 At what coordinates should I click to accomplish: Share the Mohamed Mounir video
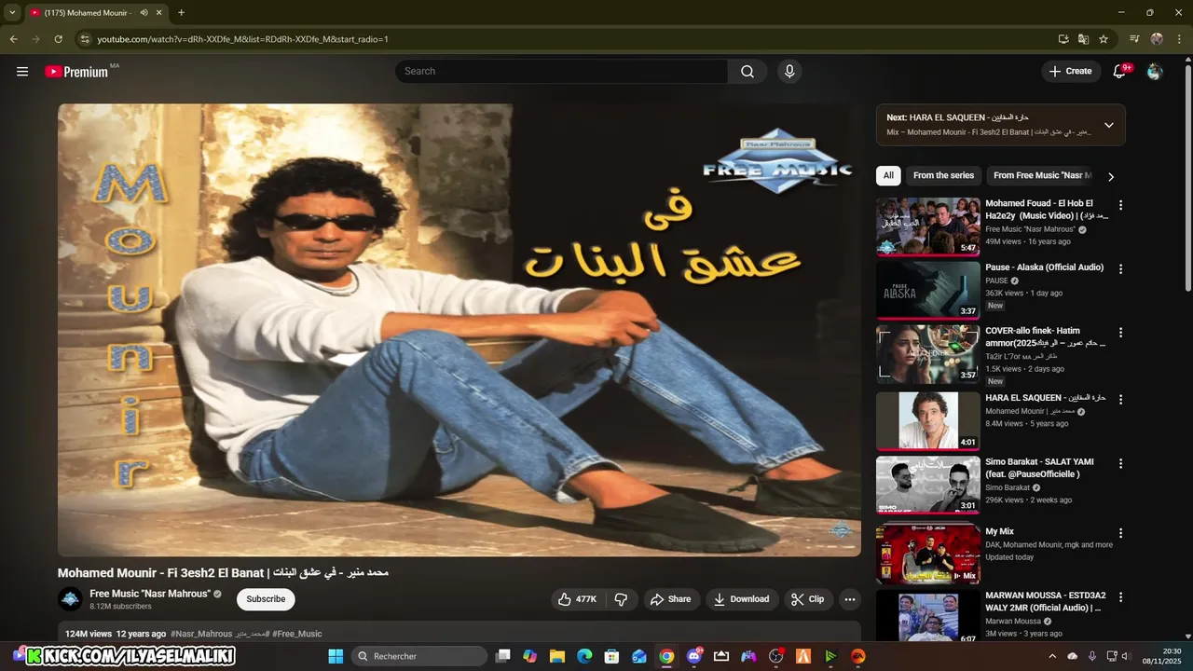click(x=671, y=599)
